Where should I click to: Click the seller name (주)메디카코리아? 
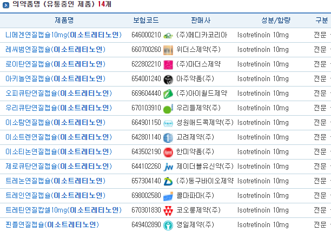[x=202, y=35]
